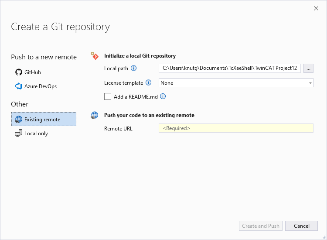This screenshot has width=327, height=240.
Task: Click the Local only computer icon
Action: 19,133
